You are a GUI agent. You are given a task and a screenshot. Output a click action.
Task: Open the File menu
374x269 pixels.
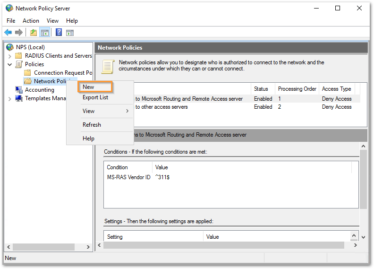(x=11, y=21)
